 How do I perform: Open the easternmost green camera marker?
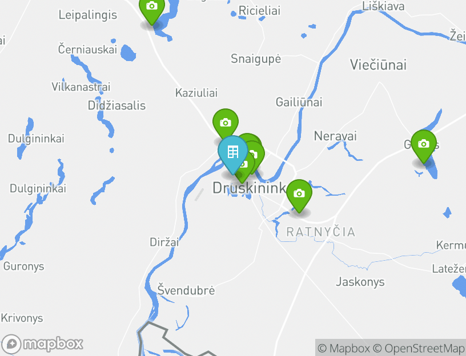point(424,144)
